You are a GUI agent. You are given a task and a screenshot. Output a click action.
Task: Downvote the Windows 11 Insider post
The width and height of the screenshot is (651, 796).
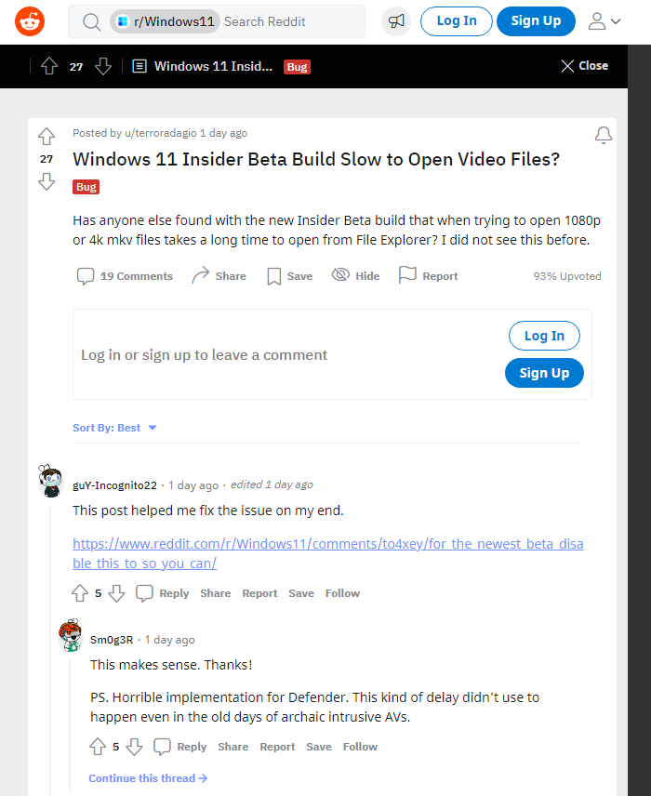pyautogui.click(x=46, y=181)
